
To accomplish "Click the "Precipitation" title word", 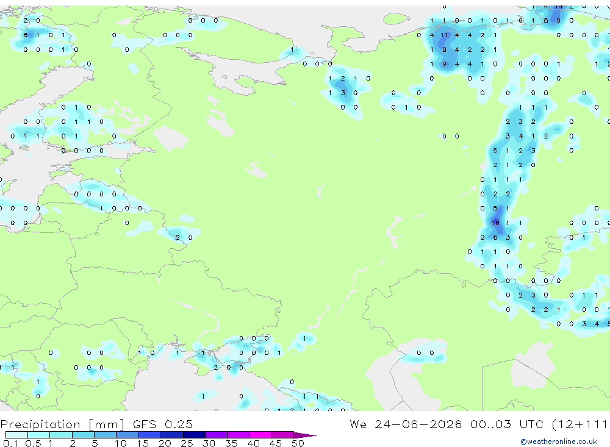I will pyautogui.click(x=40, y=424).
